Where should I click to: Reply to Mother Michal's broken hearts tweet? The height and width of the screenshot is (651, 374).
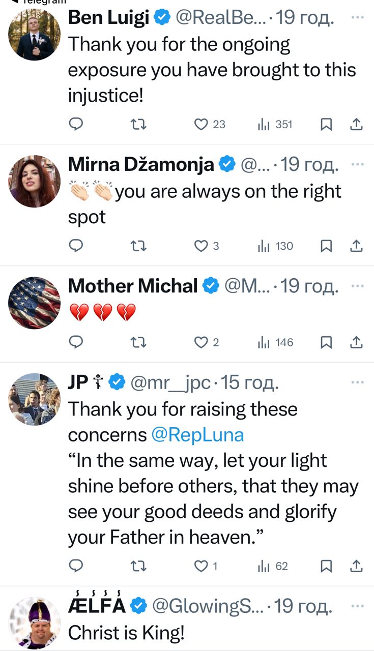point(76,343)
